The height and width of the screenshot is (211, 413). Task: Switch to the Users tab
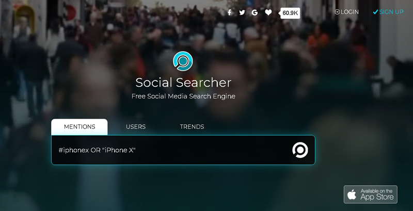pos(136,126)
